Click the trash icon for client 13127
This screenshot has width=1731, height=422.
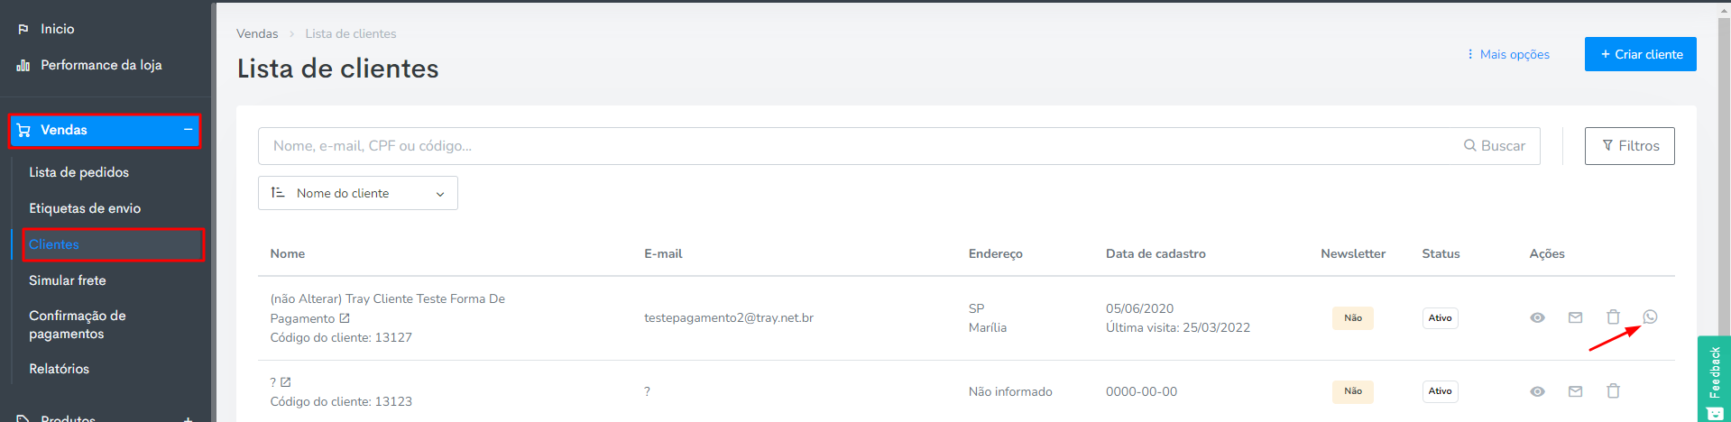pyautogui.click(x=1613, y=316)
